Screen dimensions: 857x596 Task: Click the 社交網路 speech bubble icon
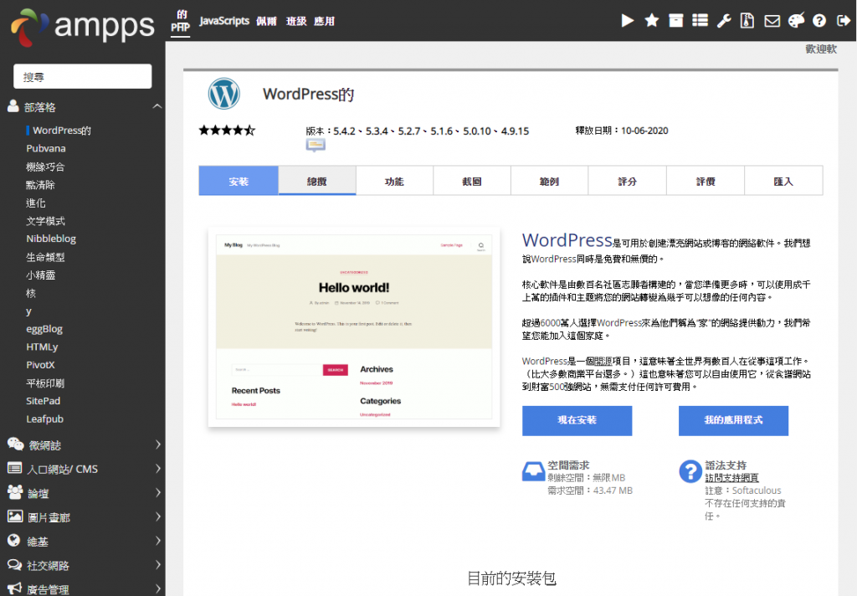[15, 564]
